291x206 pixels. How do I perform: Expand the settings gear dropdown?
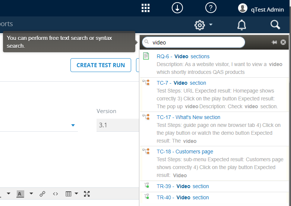(x=203, y=25)
